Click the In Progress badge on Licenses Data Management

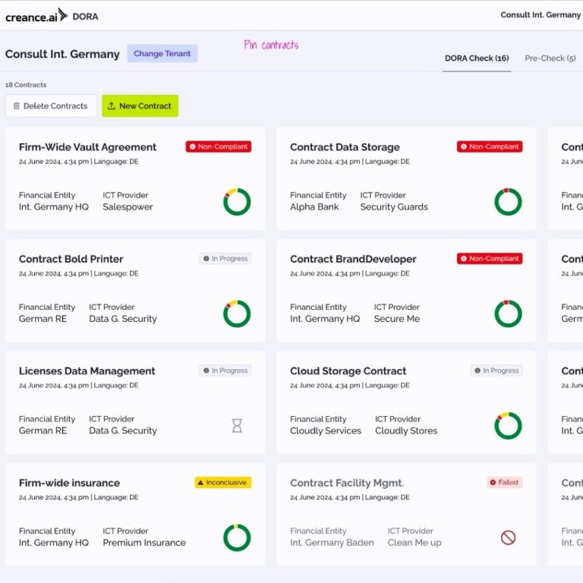(x=225, y=370)
